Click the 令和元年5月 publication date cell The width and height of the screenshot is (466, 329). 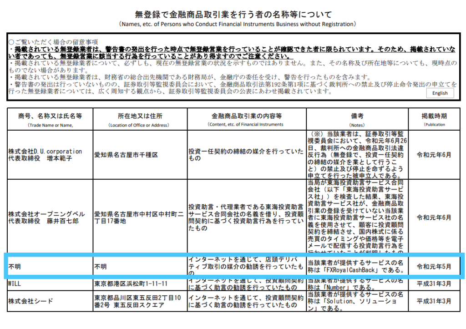434,267
